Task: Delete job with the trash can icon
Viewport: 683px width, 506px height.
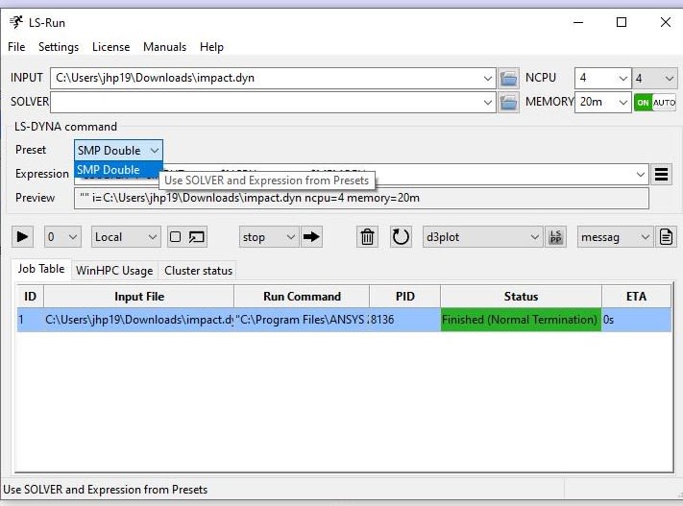Action: [367, 237]
